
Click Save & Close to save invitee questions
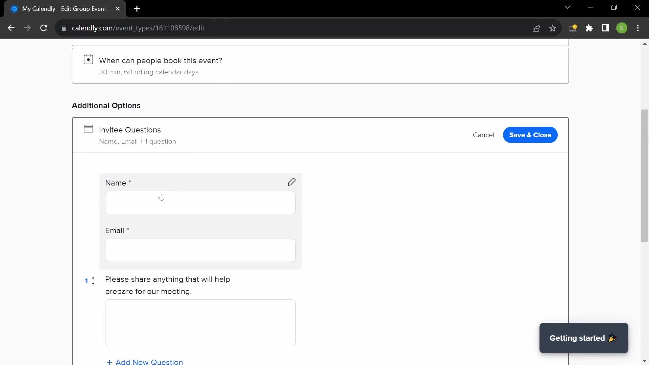[x=530, y=135]
